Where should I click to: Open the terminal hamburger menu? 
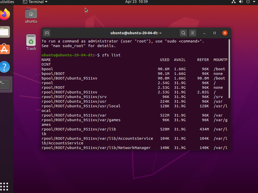[x=192, y=33]
